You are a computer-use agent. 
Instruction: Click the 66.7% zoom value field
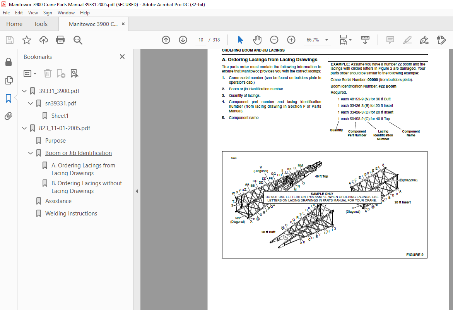[313, 40]
